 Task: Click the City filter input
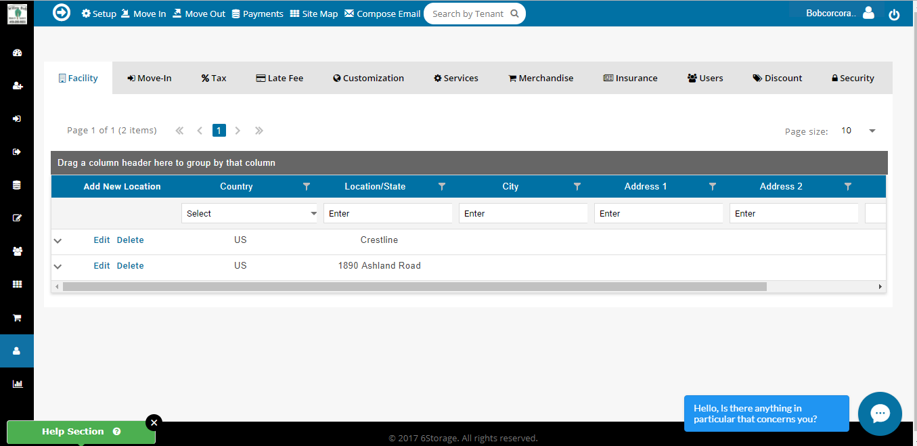pyautogui.click(x=523, y=213)
